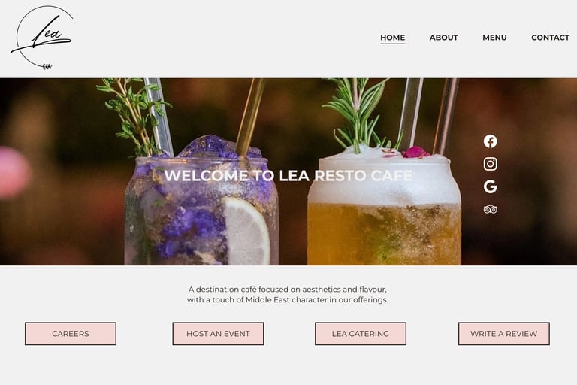577x385 pixels.
Task: Click the Careers button
Action: [71, 334]
